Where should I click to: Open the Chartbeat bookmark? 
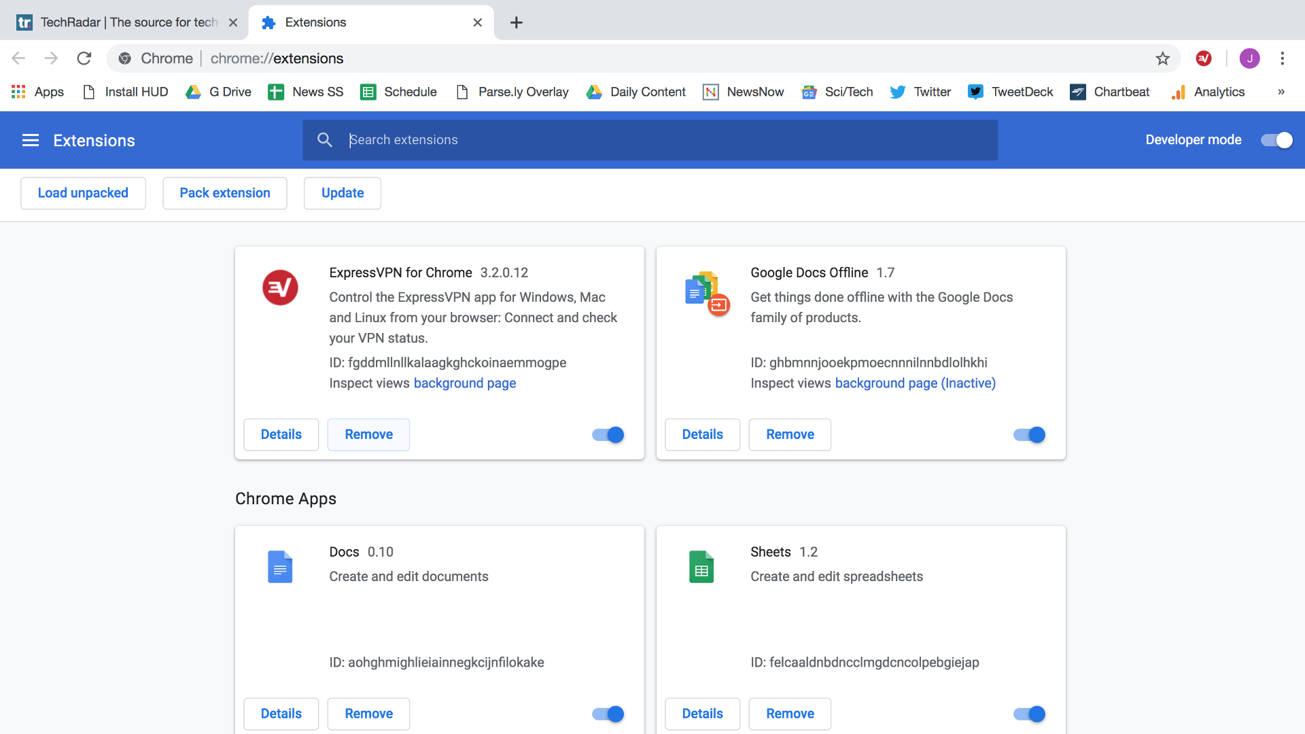pyautogui.click(x=1110, y=92)
